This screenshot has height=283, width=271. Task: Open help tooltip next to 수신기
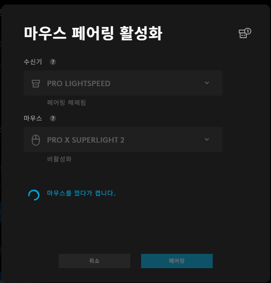53,62
